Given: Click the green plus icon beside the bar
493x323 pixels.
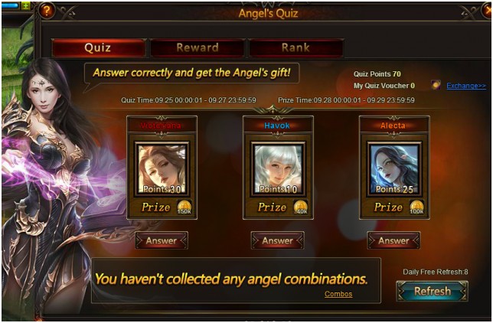Looking at the screenshot, I should [26, 5].
